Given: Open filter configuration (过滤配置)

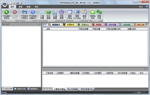Looking at the screenshot, I should pyautogui.click(x=55, y=14).
